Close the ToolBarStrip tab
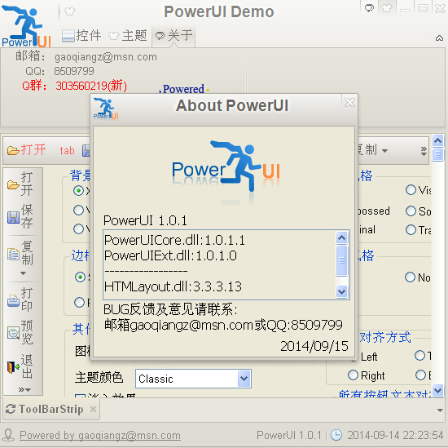 (93, 409)
